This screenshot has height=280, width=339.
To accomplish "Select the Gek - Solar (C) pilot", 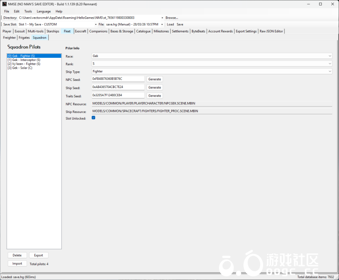I will 20,68.
